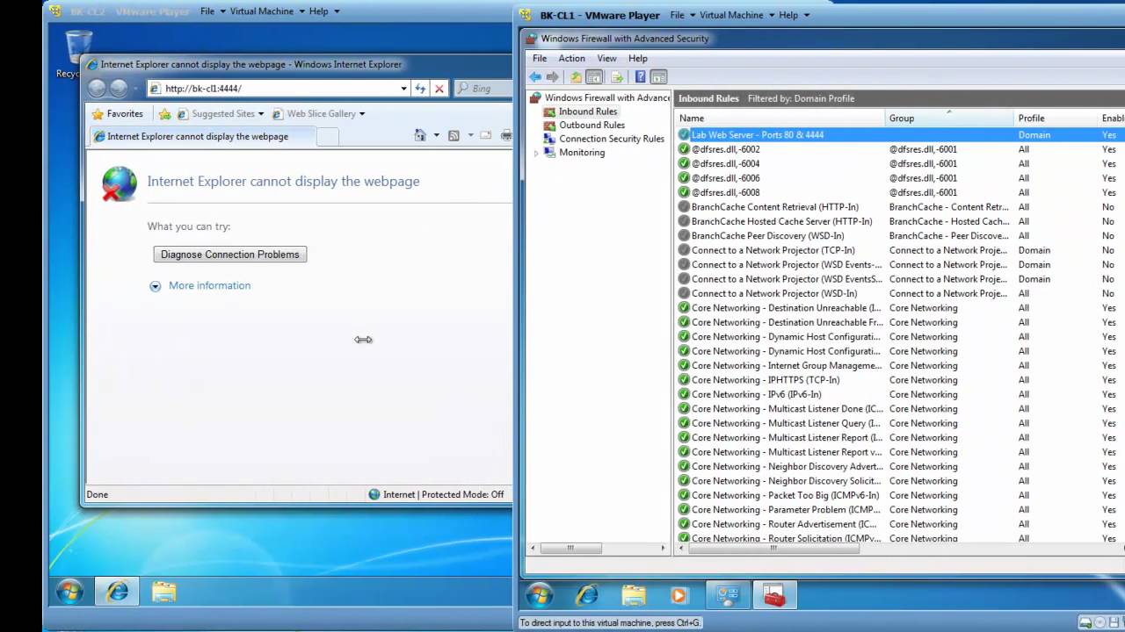Expand More information arrow on error page
1125x632 pixels.
156,286
